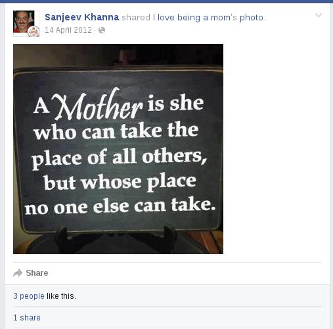View the shared Mother quote photo

[118, 149]
